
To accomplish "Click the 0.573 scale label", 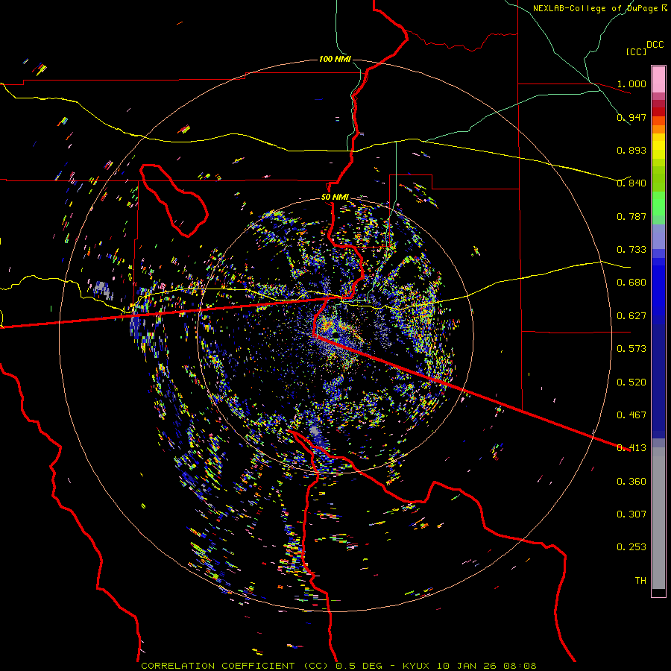I will tap(631, 349).
